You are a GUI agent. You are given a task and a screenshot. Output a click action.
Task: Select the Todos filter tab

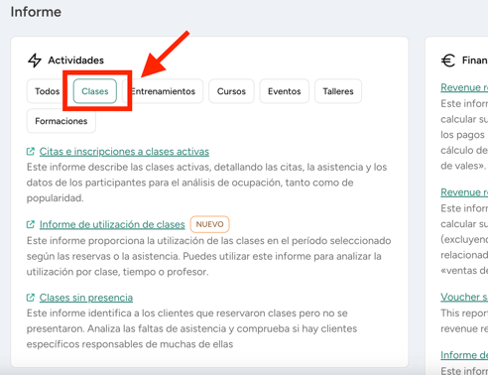point(47,91)
